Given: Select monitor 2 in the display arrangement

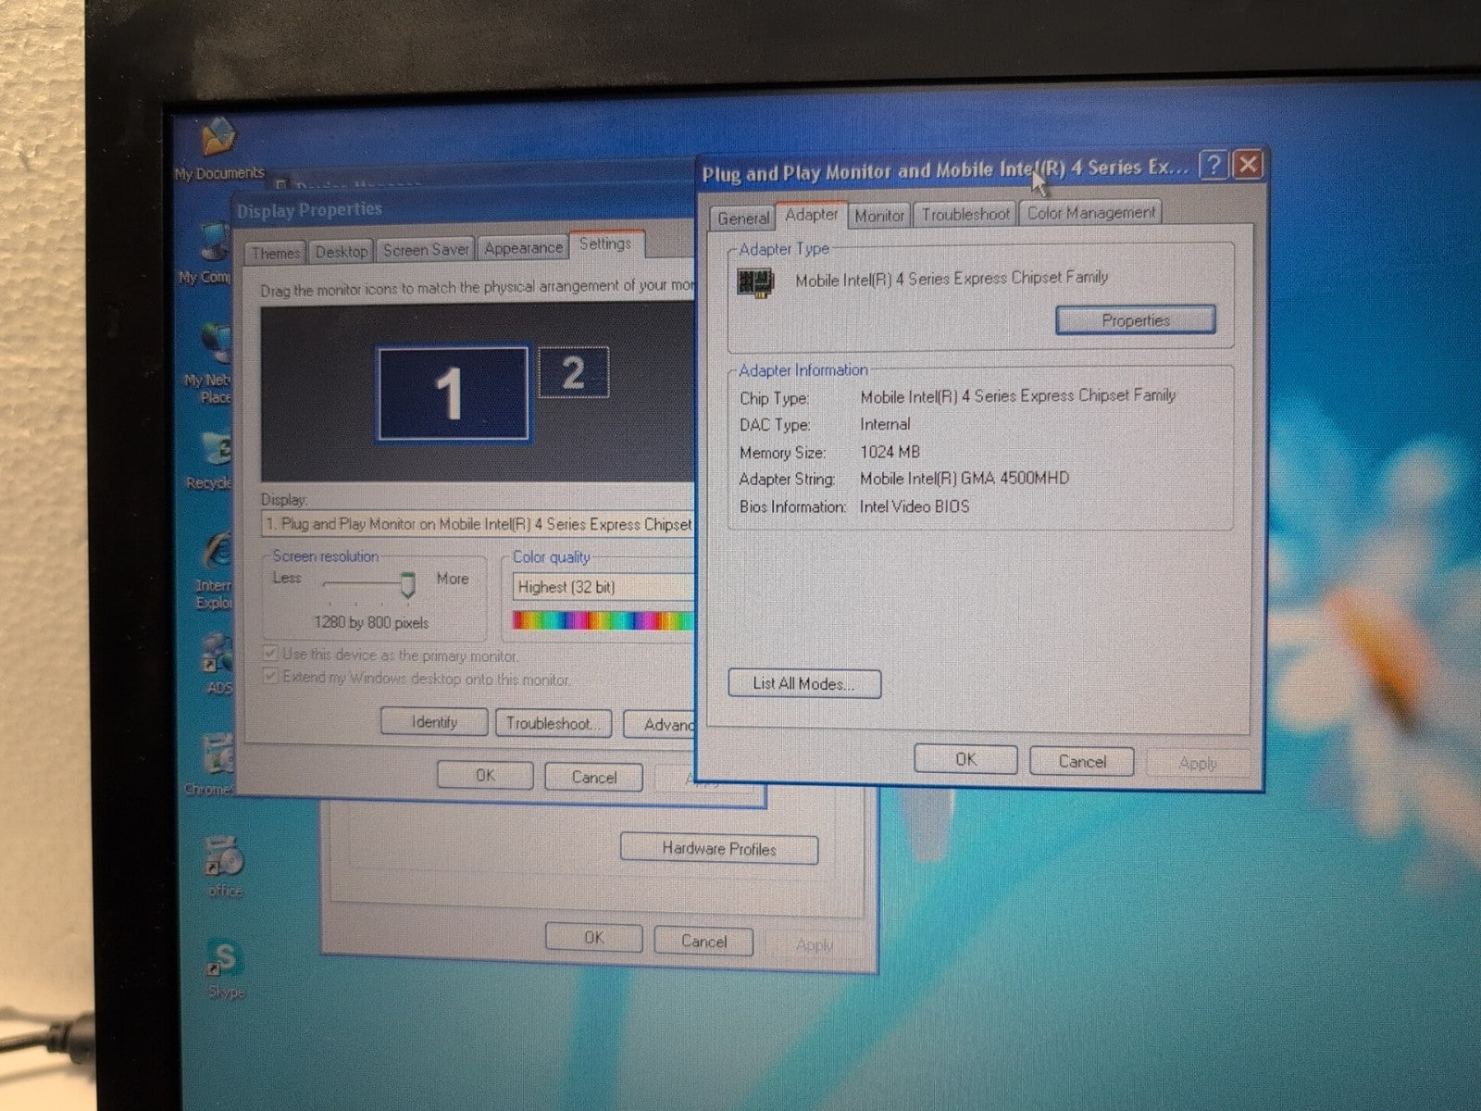Looking at the screenshot, I should [573, 372].
